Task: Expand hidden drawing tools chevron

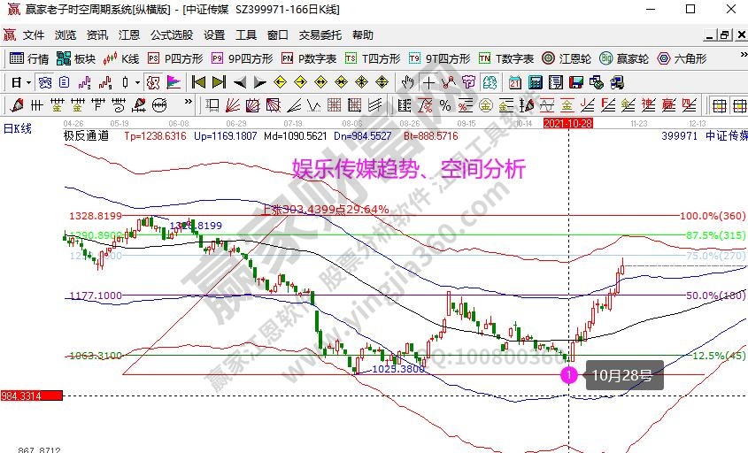Action: (188, 102)
